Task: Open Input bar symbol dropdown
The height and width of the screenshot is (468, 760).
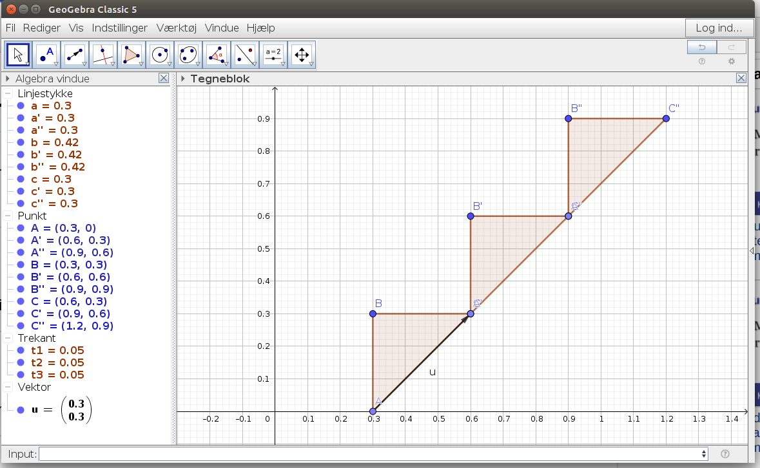Action: pyautogui.click(x=704, y=453)
